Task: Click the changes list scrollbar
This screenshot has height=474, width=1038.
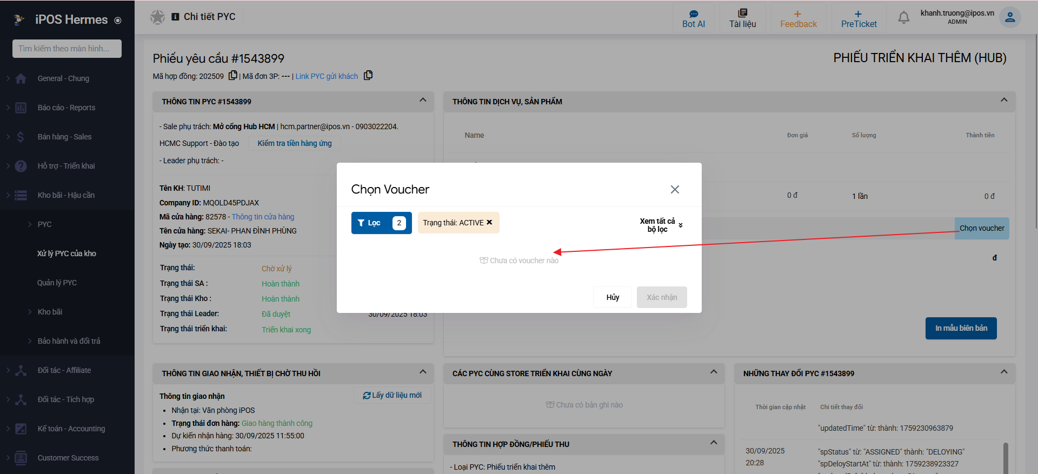Action: 1006,458
